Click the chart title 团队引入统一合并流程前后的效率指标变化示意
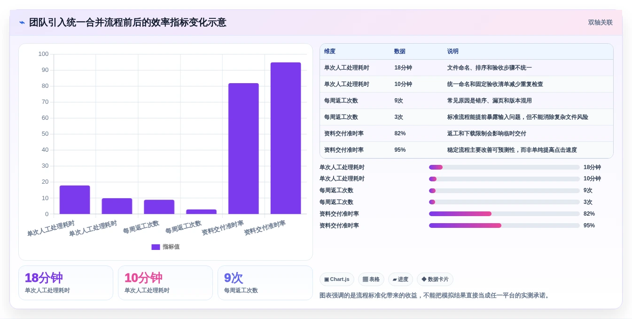The width and height of the screenshot is (632, 319). pyautogui.click(x=127, y=23)
